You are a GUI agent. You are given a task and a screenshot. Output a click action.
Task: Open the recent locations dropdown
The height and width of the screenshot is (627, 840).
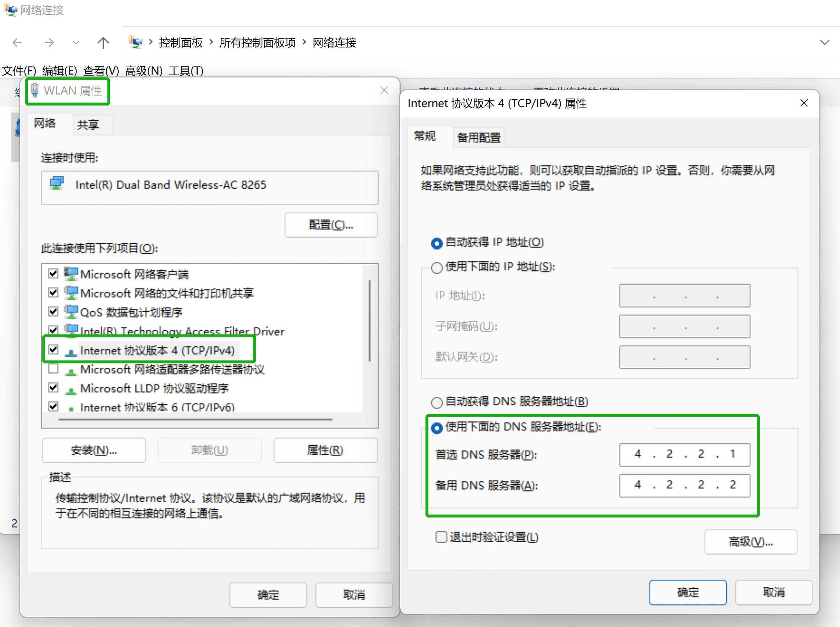[x=76, y=42]
